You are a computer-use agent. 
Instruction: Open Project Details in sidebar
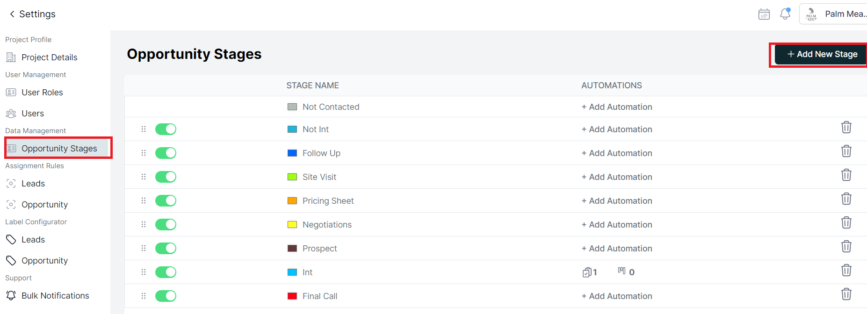pyautogui.click(x=49, y=57)
